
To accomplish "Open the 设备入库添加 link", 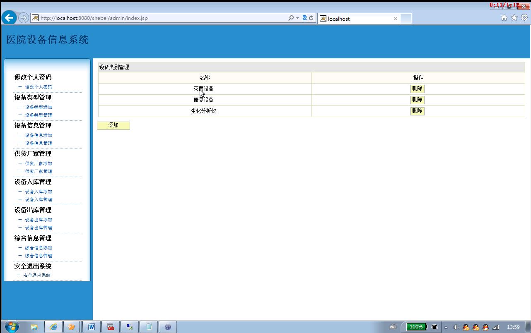I will pos(39,192).
